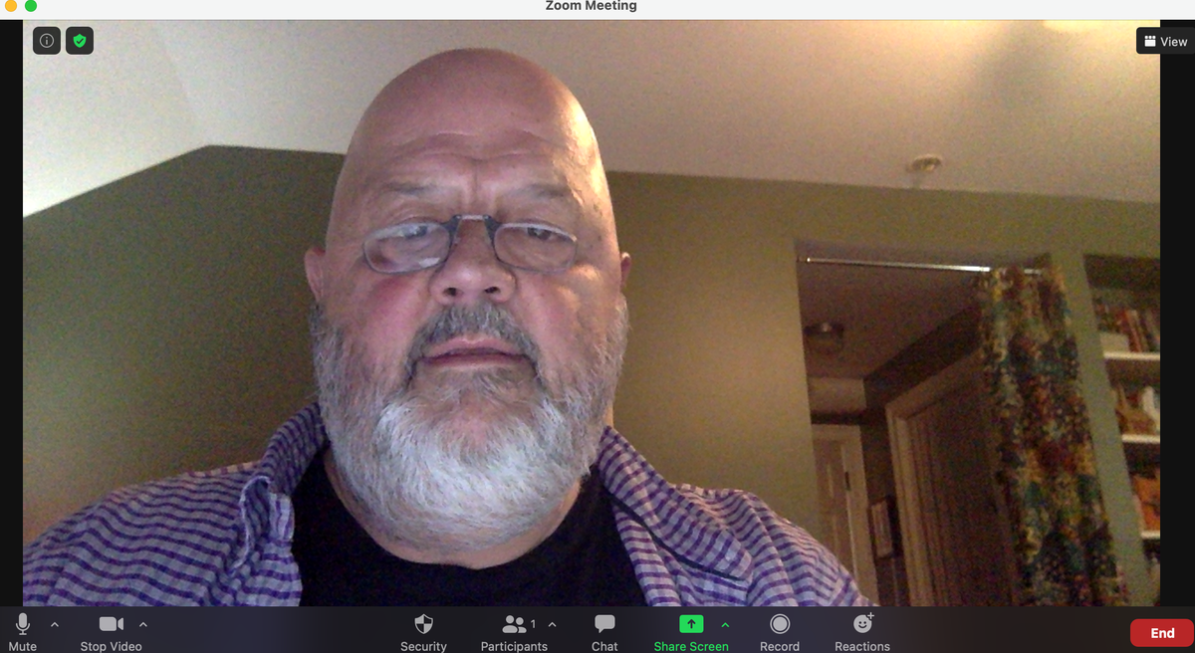Expand audio options arrow beside Mute
This screenshot has width=1195, height=653.
click(55, 625)
